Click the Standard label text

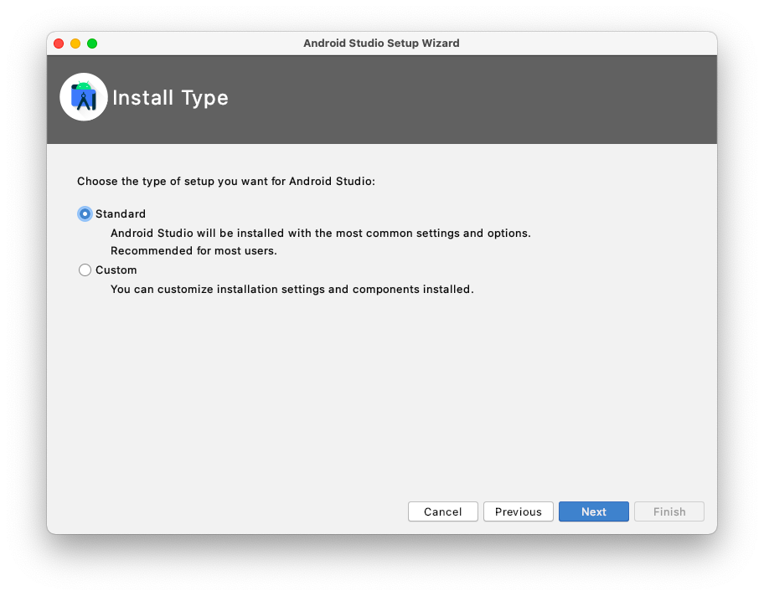point(121,213)
